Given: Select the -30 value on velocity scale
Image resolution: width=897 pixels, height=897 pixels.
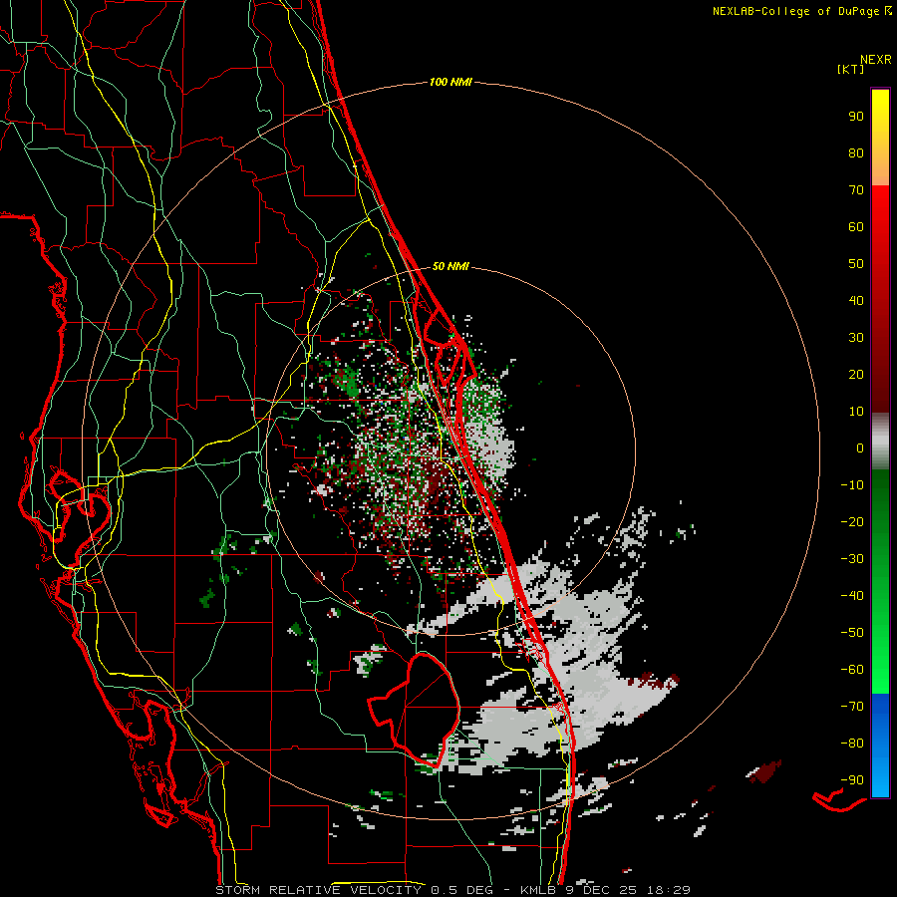Looking at the screenshot, I should (x=852, y=559).
